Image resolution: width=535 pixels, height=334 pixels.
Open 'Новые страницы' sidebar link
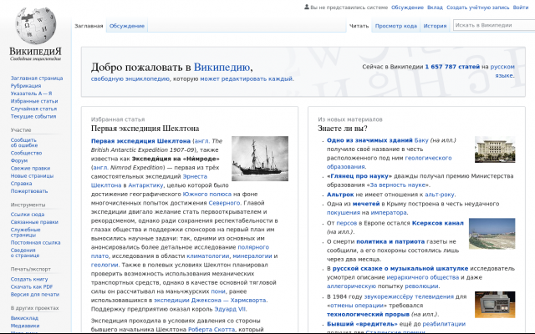[x=32, y=176]
